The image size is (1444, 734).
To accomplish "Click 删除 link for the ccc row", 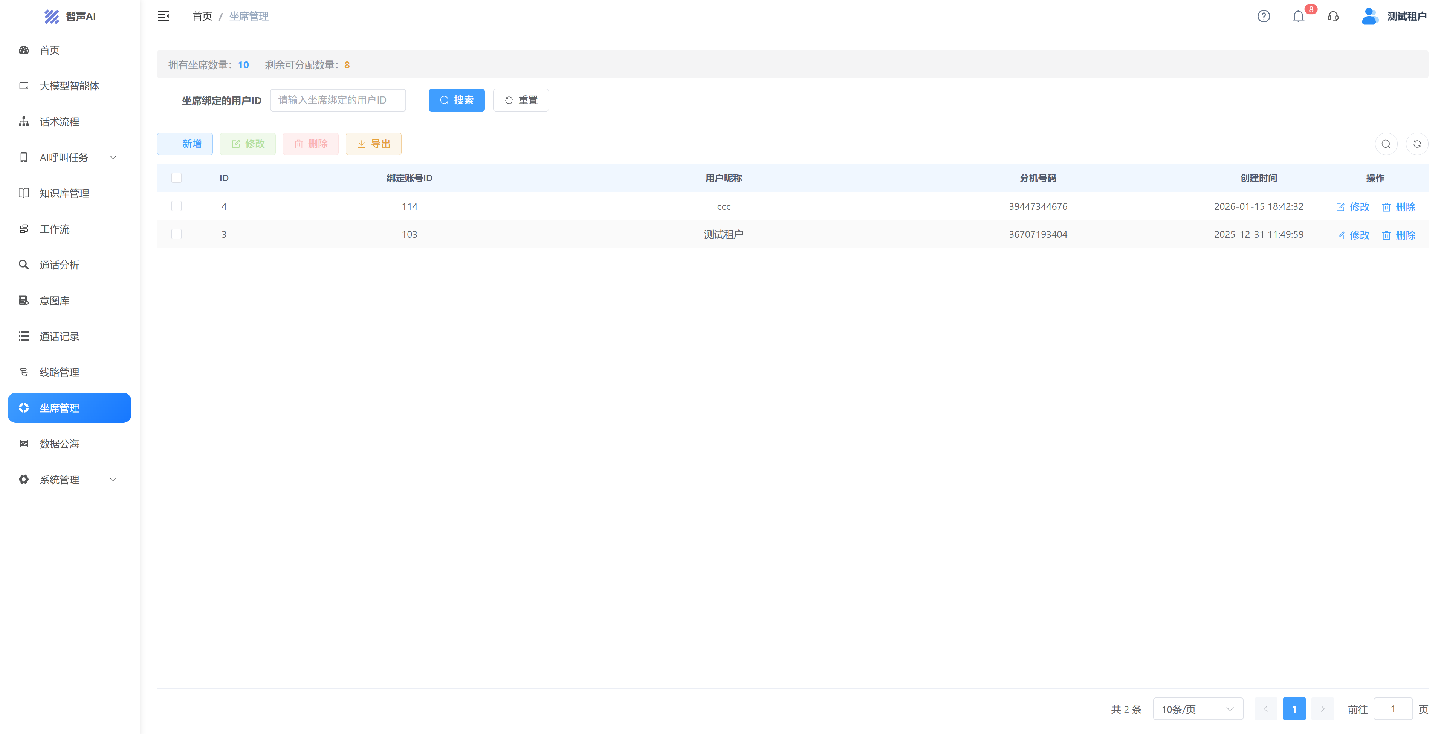I will click(x=1399, y=207).
